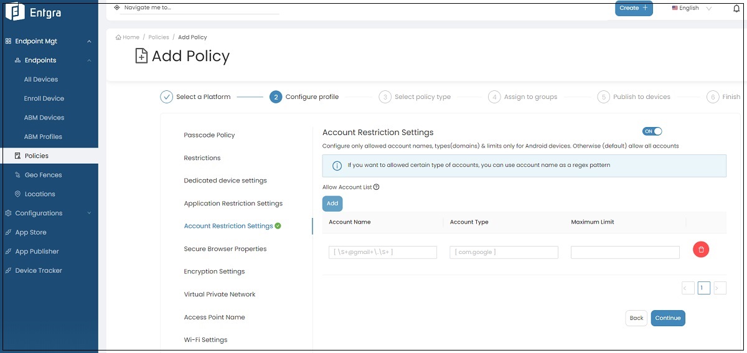Viewport: 747px width, 353px height.
Task: Select Secure Browser Properties tab
Action: click(x=225, y=249)
